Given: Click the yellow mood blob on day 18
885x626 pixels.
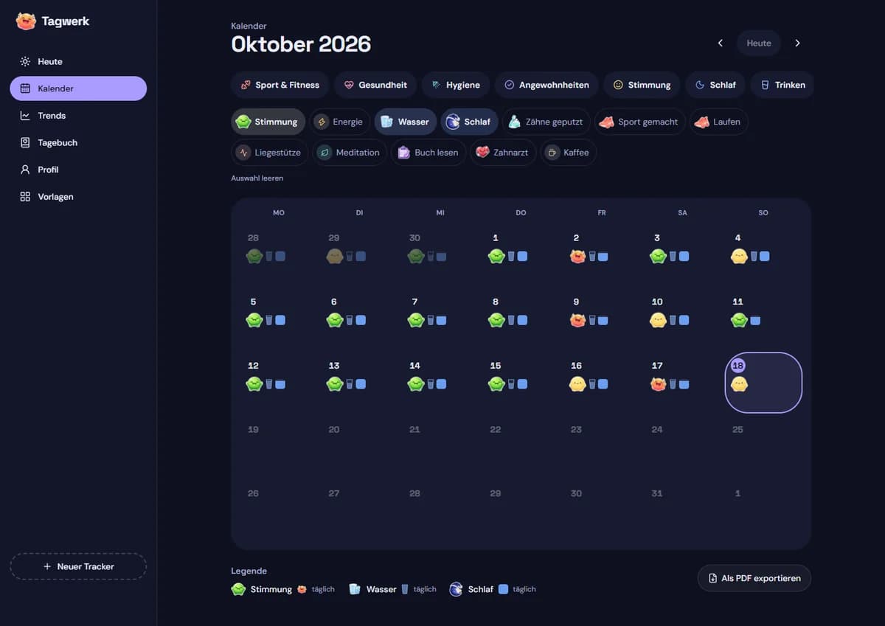Looking at the screenshot, I should (739, 384).
